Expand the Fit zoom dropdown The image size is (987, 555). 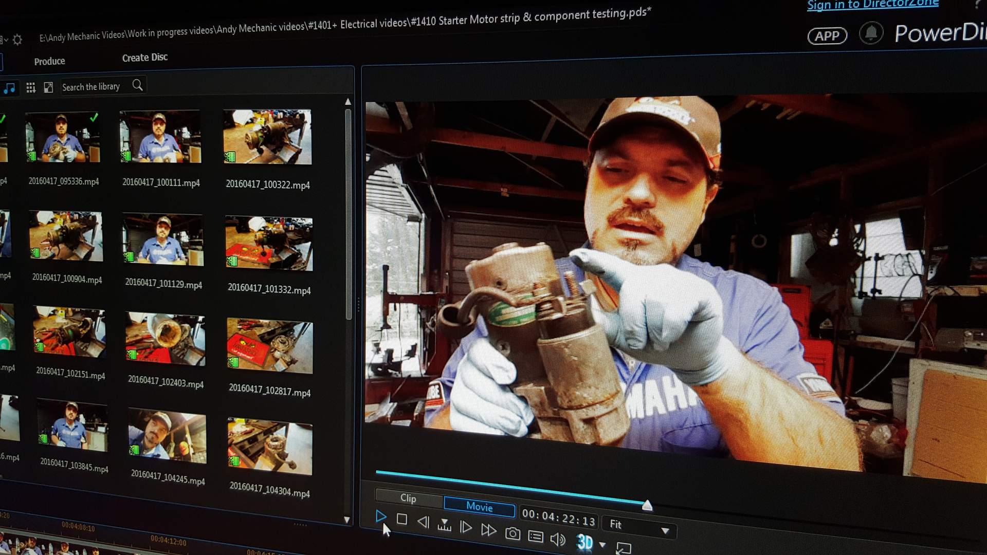(x=665, y=531)
